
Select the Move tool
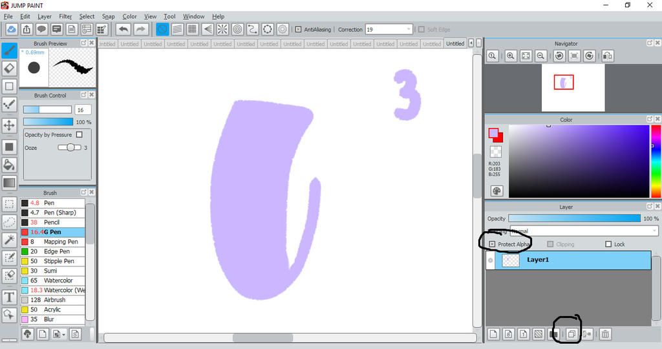tap(9, 125)
